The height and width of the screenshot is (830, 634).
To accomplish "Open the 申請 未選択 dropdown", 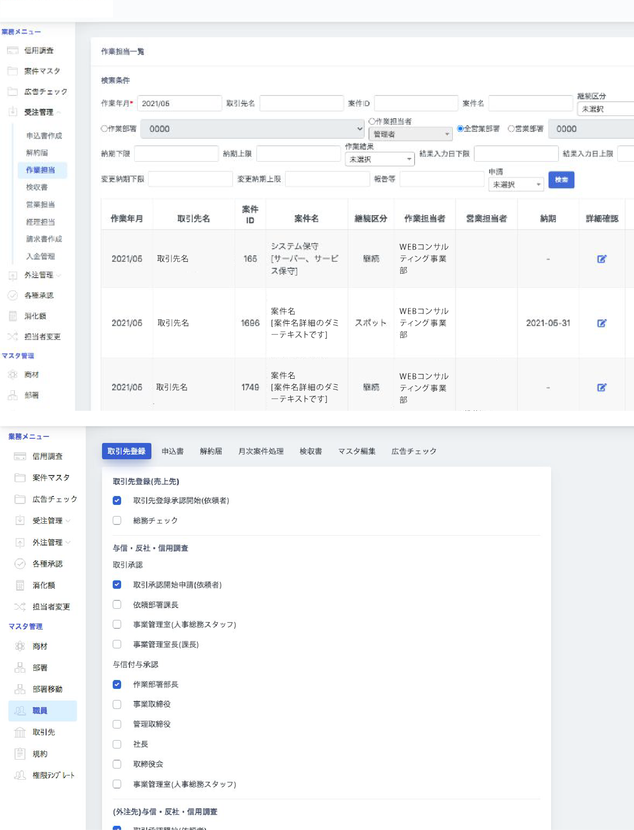I will 516,184.
